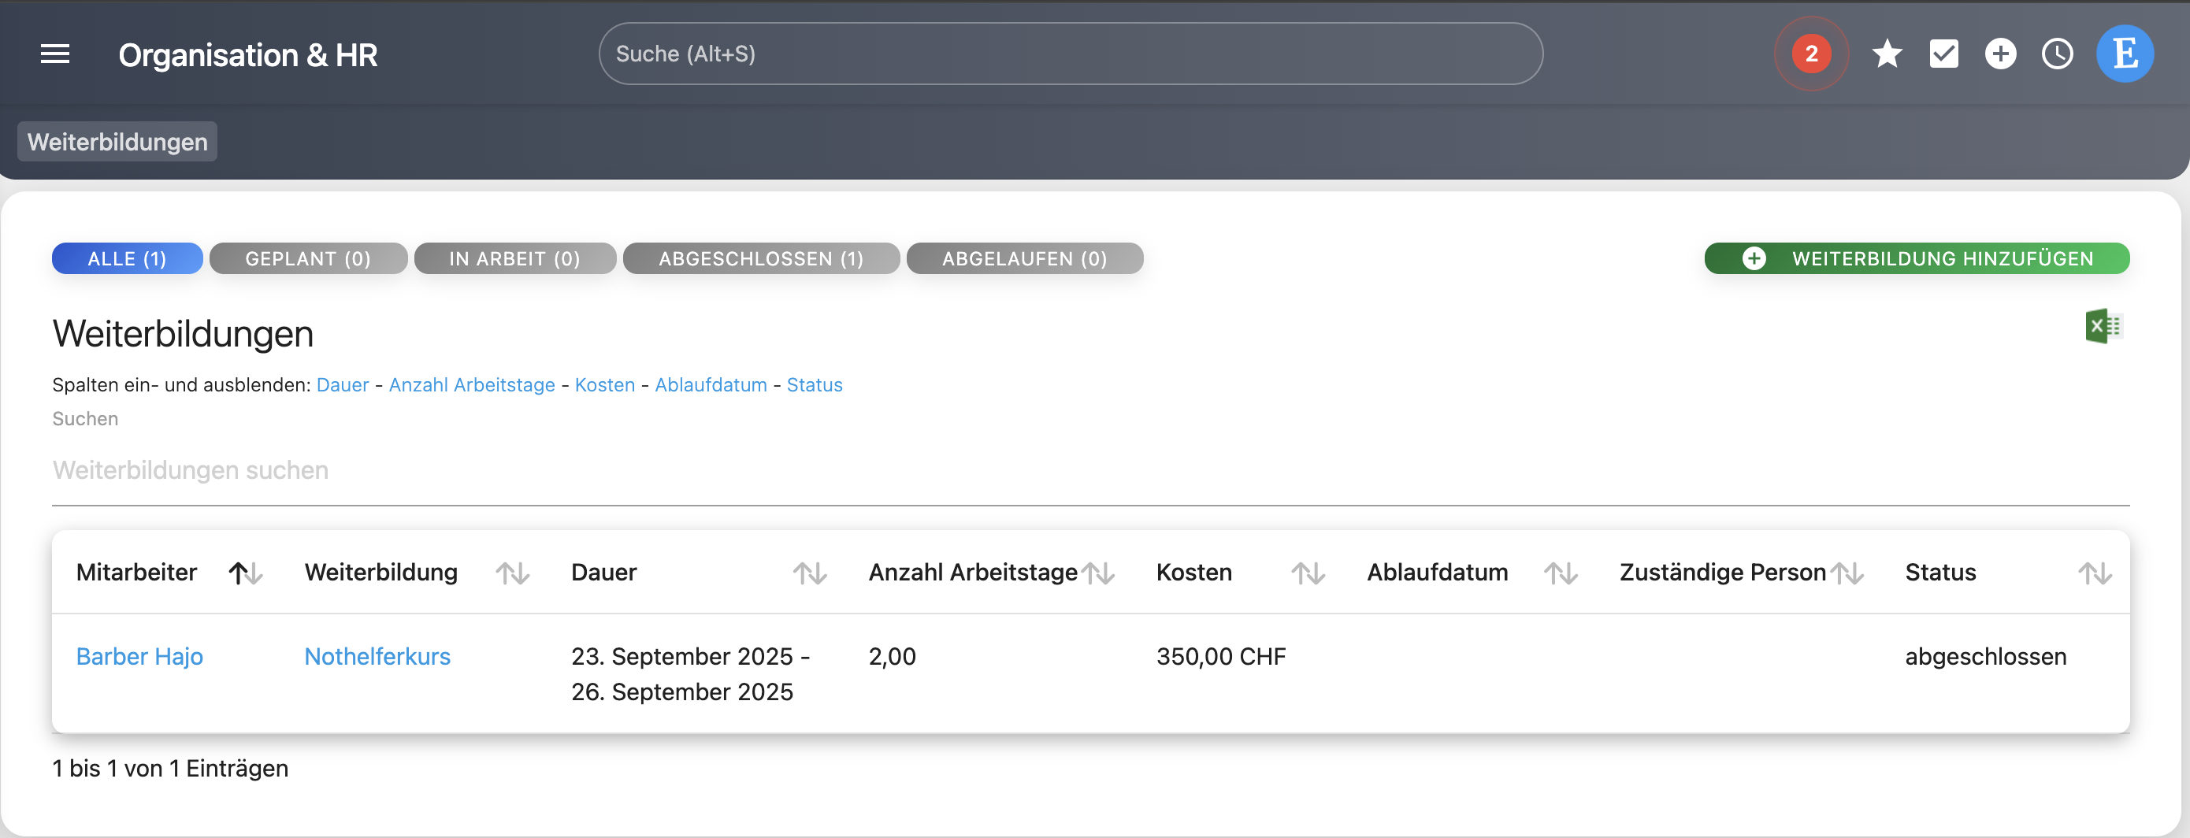Export table using the Excel icon
2190x838 pixels.
pyautogui.click(x=2103, y=326)
